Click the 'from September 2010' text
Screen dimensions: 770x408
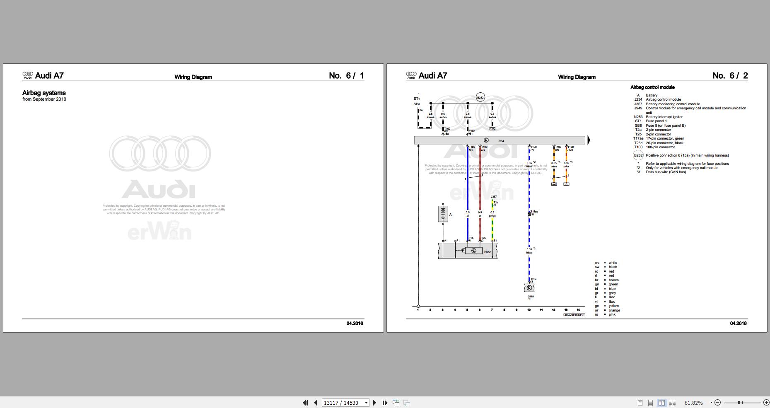(44, 99)
